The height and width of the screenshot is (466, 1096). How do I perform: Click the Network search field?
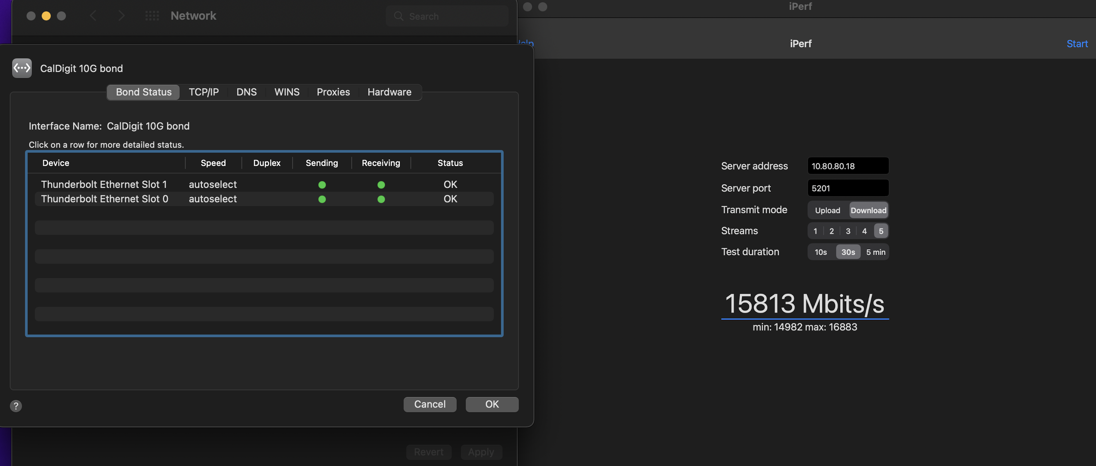447,16
